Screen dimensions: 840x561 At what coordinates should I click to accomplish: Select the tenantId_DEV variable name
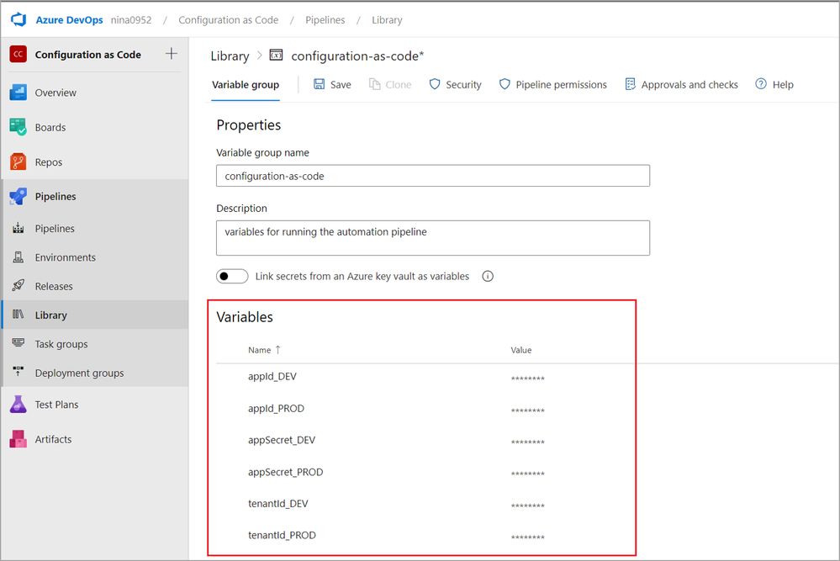click(x=278, y=503)
